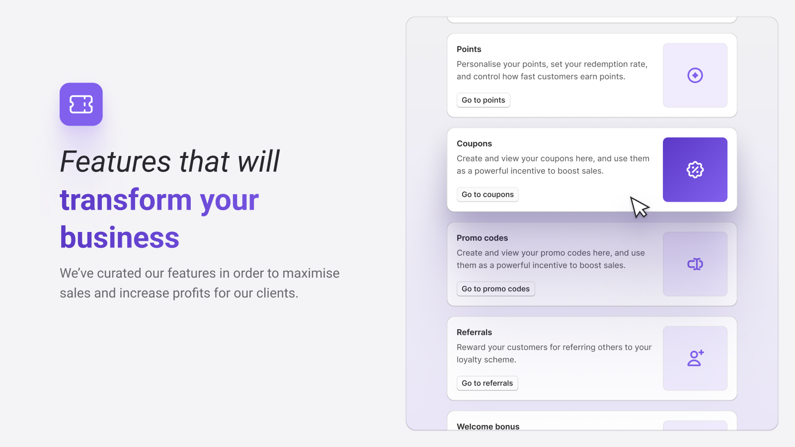
Task: Select the Promo codes card title
Action: point(482,238)
